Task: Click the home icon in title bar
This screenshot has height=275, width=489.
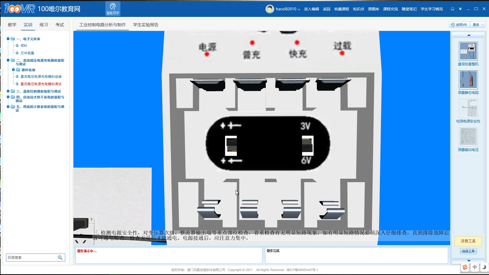Action: (452, 9)
